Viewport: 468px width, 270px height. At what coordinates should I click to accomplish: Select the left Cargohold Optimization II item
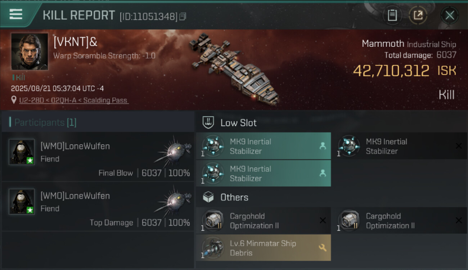(x=263, y=221)
